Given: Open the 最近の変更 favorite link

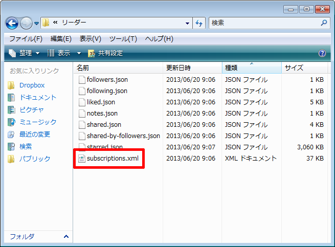Looking at the screenshot, I should (35, 134).
